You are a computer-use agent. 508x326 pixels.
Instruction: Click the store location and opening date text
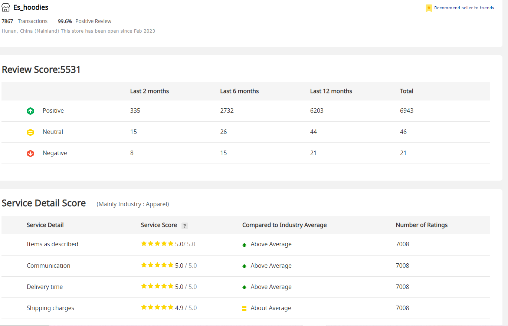pos(78,31)
